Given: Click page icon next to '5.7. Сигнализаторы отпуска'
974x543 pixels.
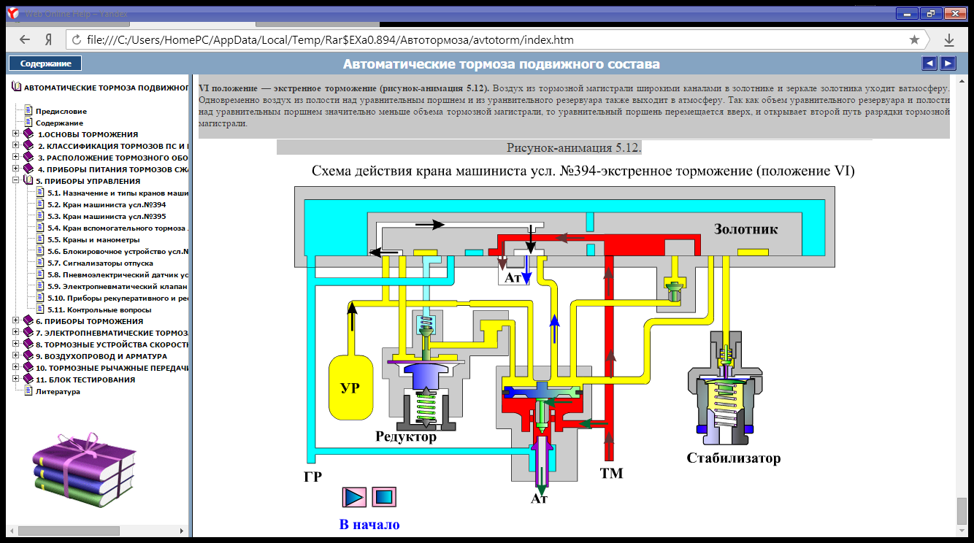Looking at the screenshot, I should pyautogui.click(x=41, y=263).
